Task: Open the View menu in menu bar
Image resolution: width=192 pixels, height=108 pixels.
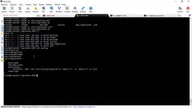Action: [x=21, y=4]
